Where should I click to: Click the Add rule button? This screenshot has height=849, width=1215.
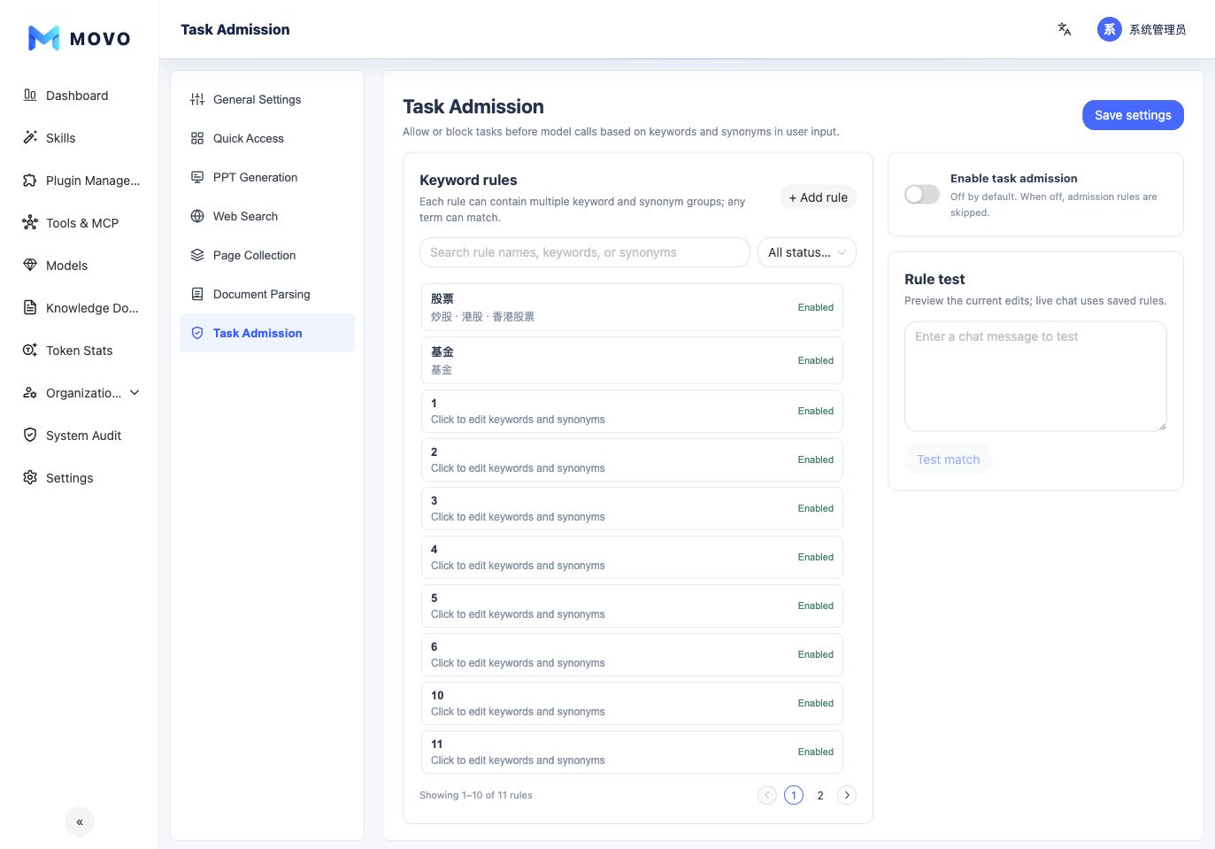pyautogui.click(x=819, y=197)
